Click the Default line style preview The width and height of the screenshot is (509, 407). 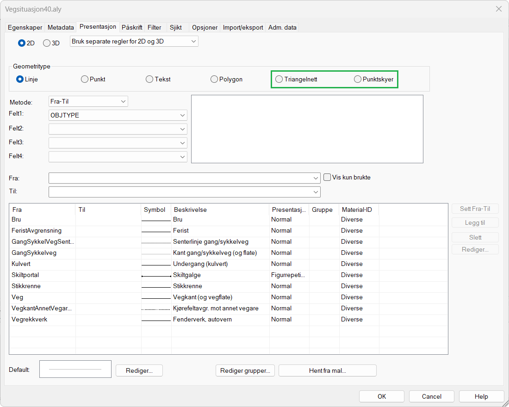(x=75, y=369)
